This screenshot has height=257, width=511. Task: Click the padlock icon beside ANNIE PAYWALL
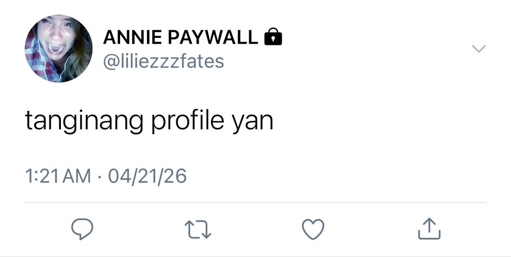click(x=273, y=38)
